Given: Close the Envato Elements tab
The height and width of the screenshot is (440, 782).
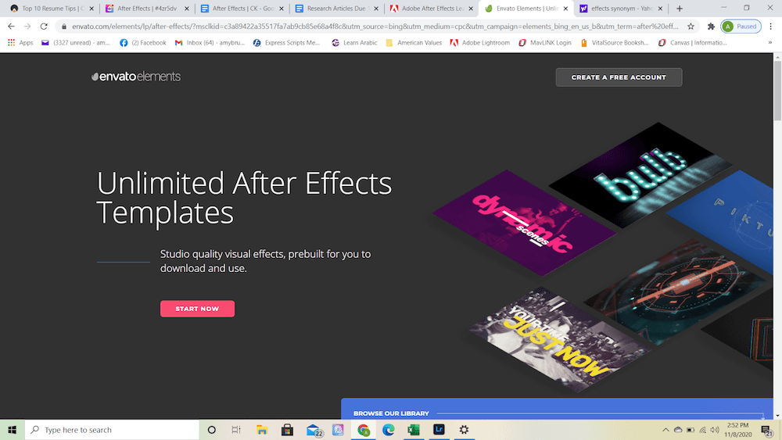Looking at the screenshot, I should [x=565, y=9].
